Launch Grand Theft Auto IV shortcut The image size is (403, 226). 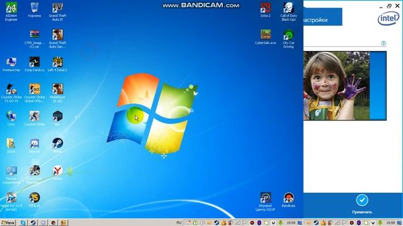(x=57, y=11)
